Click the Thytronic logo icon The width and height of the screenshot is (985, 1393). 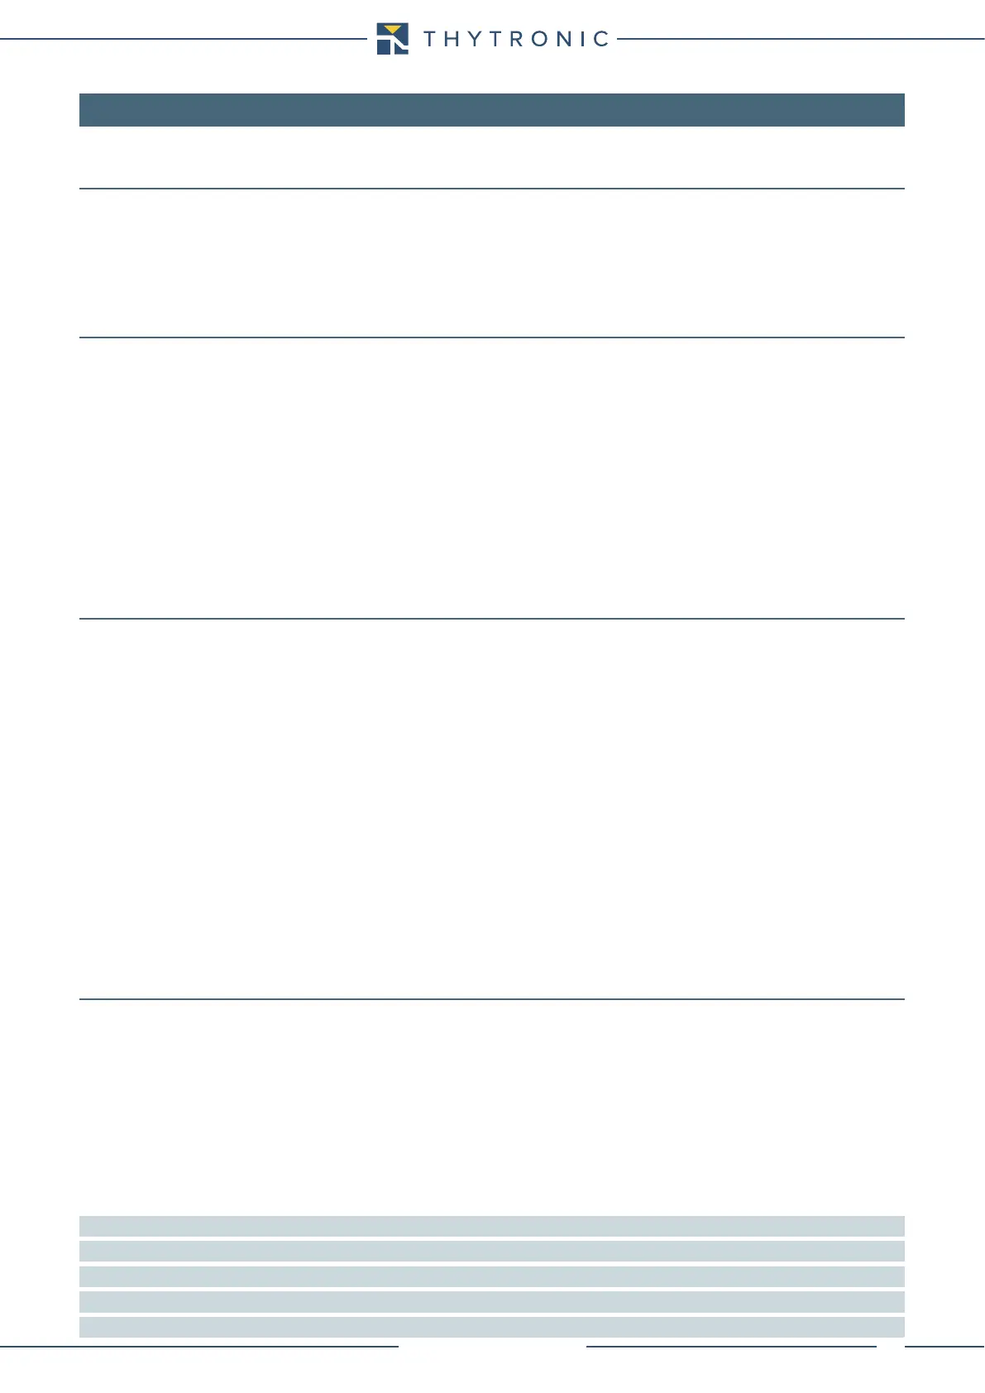392,39
